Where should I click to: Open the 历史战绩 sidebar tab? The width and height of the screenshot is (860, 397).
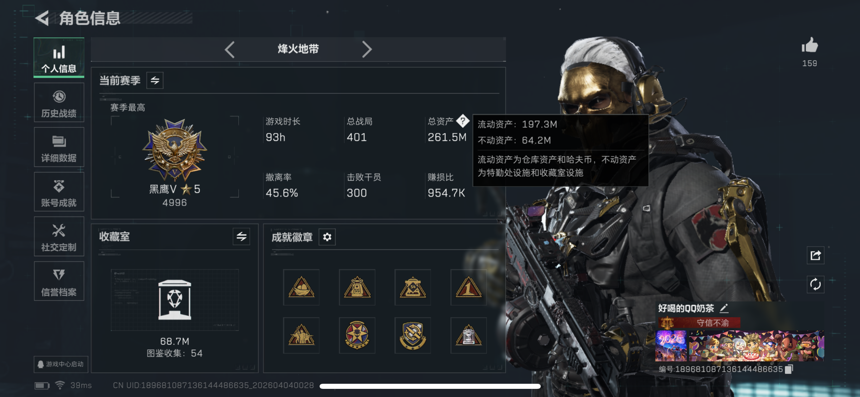click(x=59, y=103)
